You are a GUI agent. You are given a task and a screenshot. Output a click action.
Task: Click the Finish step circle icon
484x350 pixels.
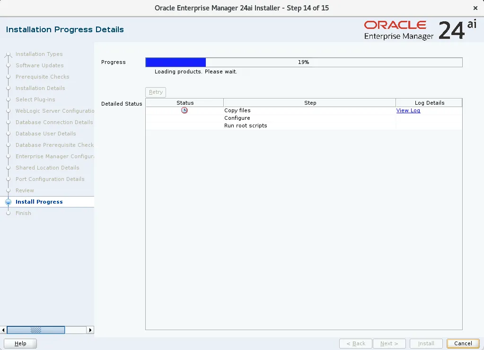7,213
